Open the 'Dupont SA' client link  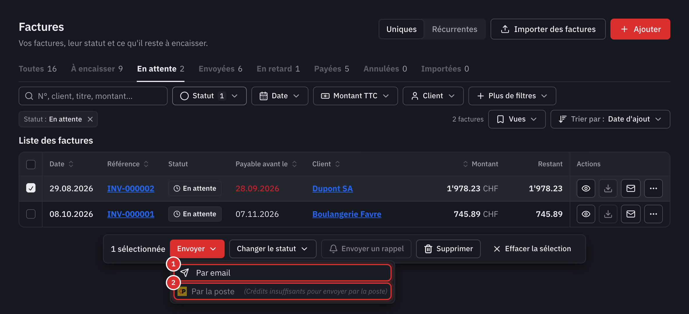[332, 189]
